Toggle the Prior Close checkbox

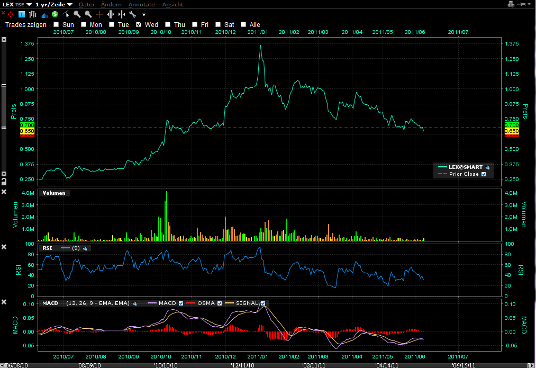coord(484,174)
